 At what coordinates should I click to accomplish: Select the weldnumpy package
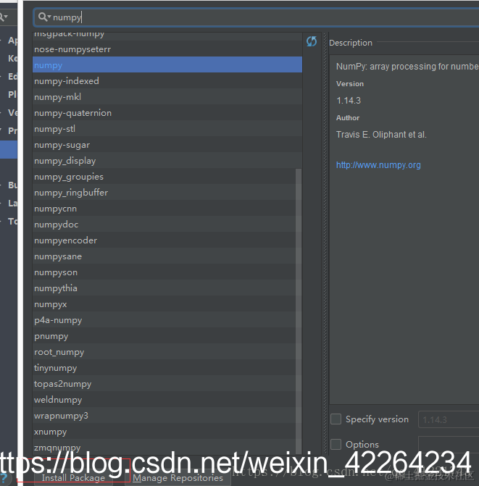tap(164, 400)
